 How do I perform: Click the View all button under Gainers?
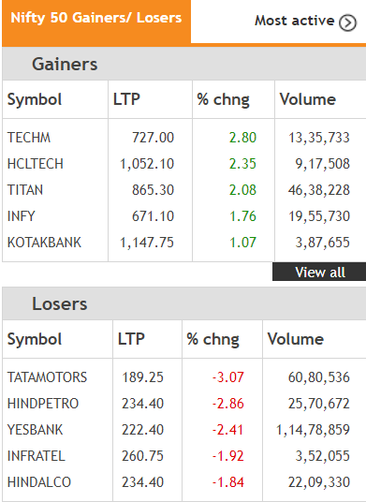[319, 273]
